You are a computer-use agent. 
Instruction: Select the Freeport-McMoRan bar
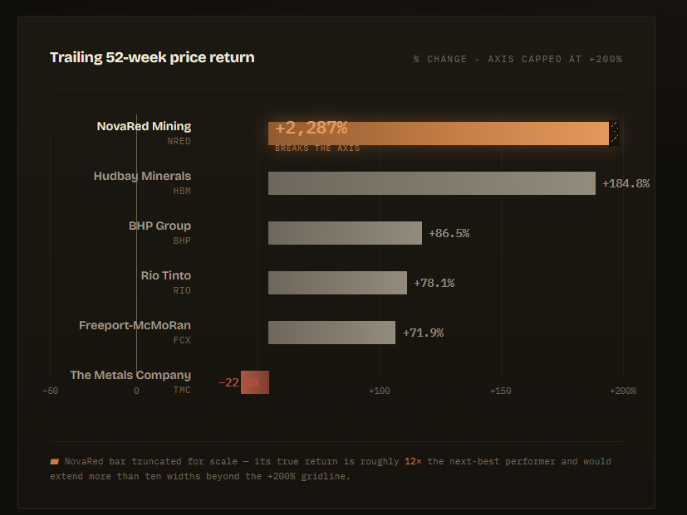(331, 333)
